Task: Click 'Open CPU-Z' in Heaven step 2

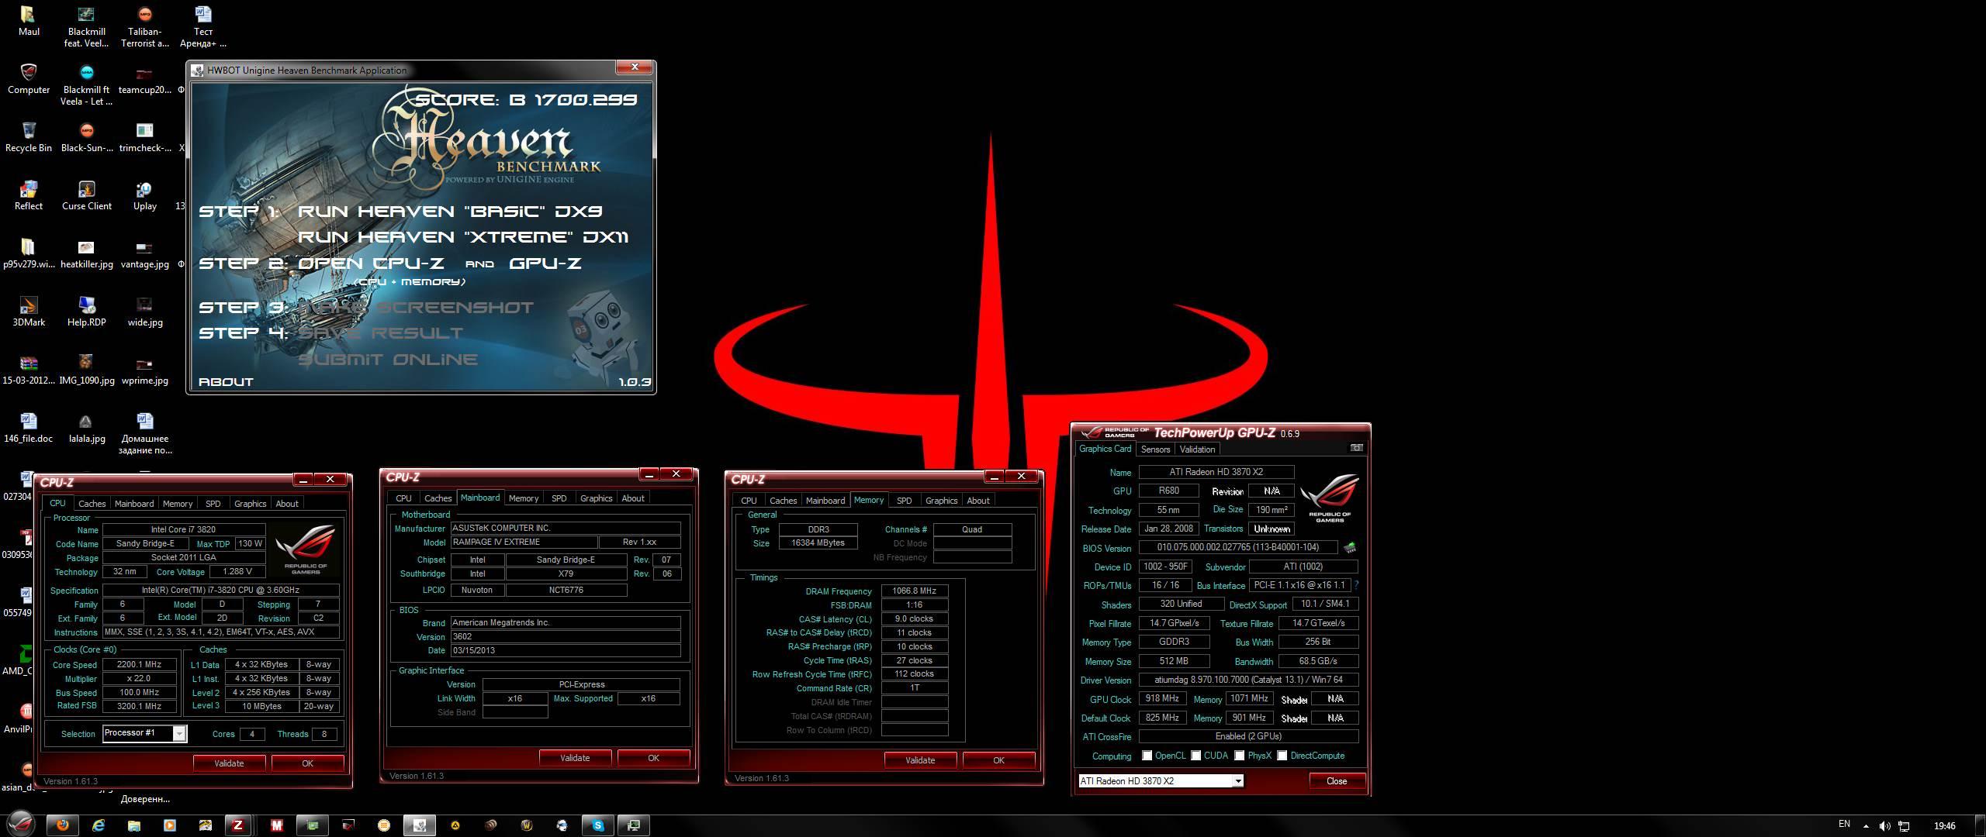Action: 372,263
